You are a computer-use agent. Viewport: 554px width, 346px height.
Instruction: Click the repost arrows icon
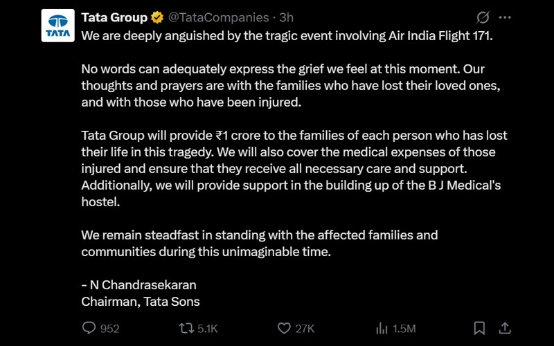point(186,328)
